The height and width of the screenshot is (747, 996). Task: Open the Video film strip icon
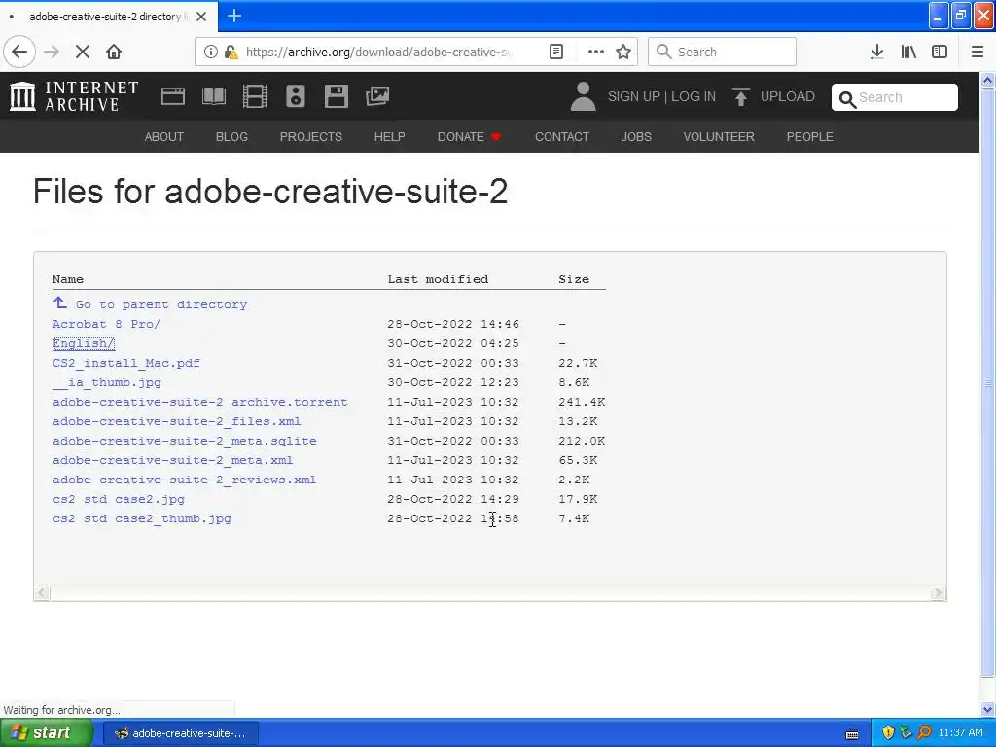[255, 96]
